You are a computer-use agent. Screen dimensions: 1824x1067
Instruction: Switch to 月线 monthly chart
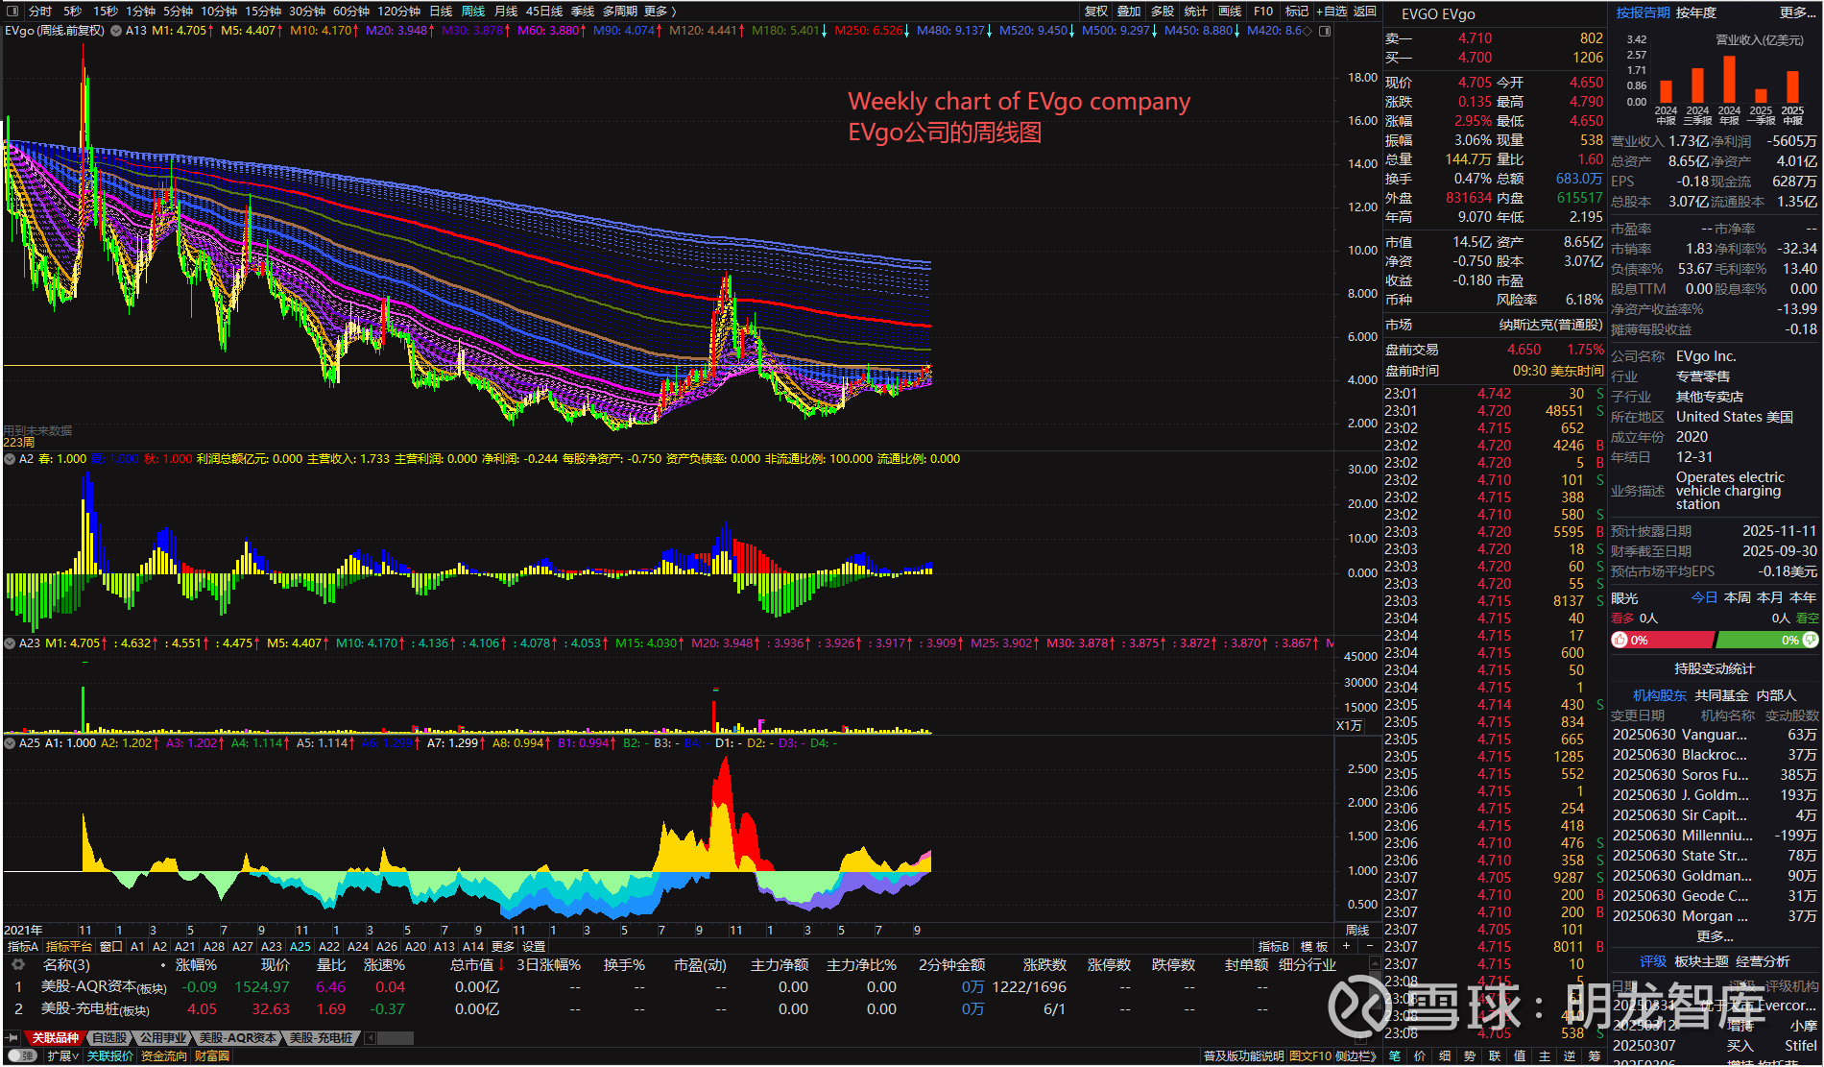click(506, 12)
